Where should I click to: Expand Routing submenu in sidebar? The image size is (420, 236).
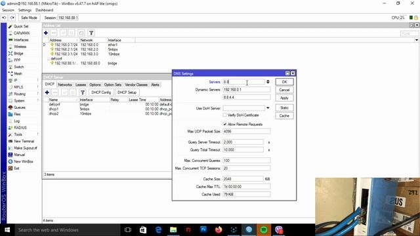[38, 94]
